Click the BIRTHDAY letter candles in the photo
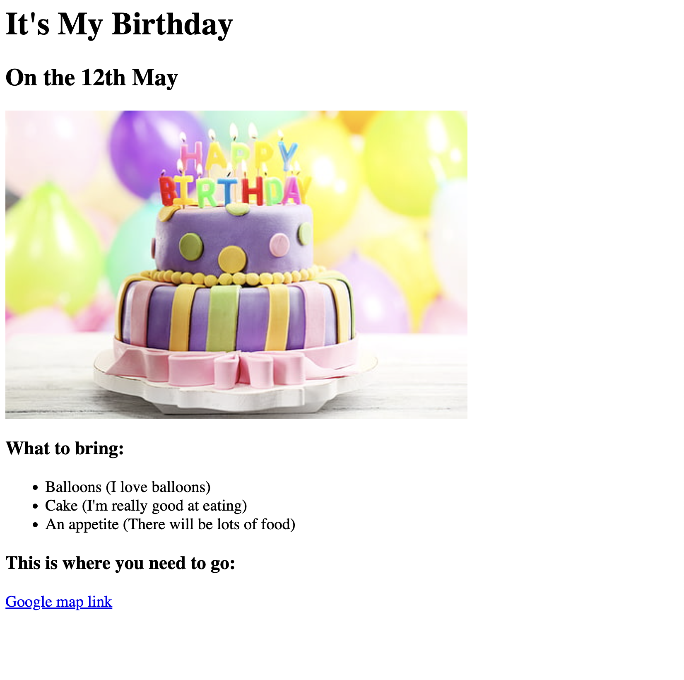Image resolution: width=684 pixels, height=680 pixels. click(234, 191)
